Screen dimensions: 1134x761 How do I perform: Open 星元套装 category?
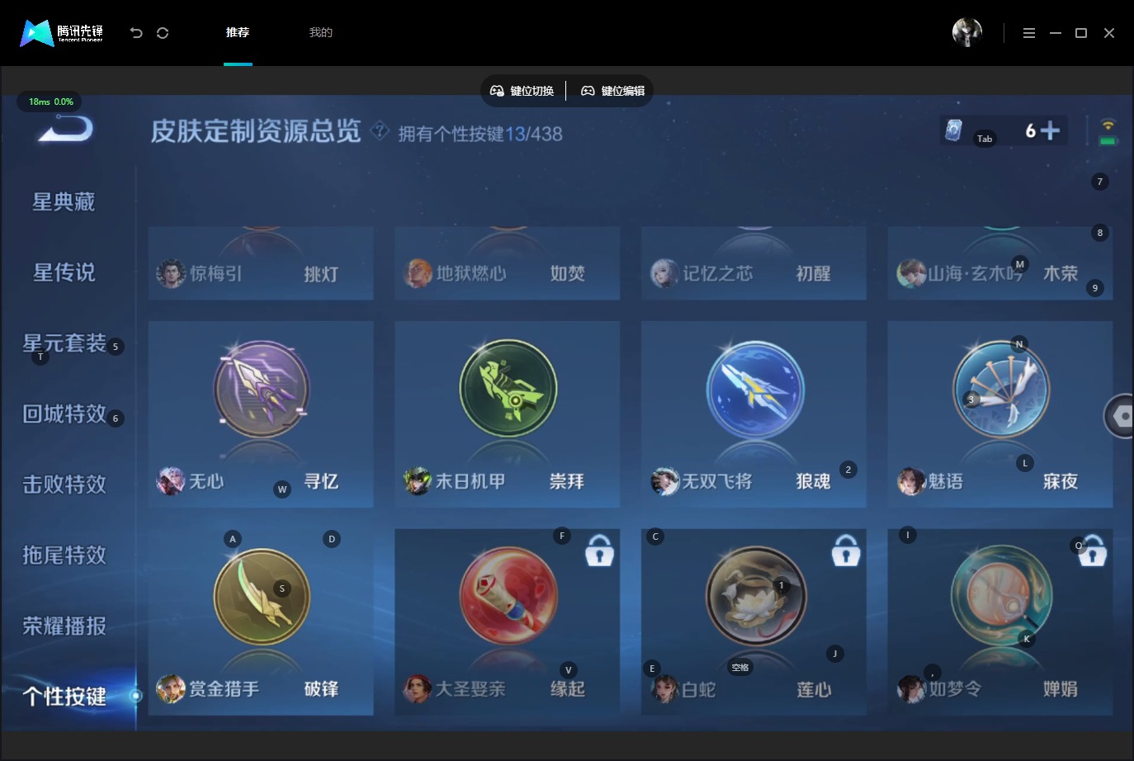click(64, 343)
